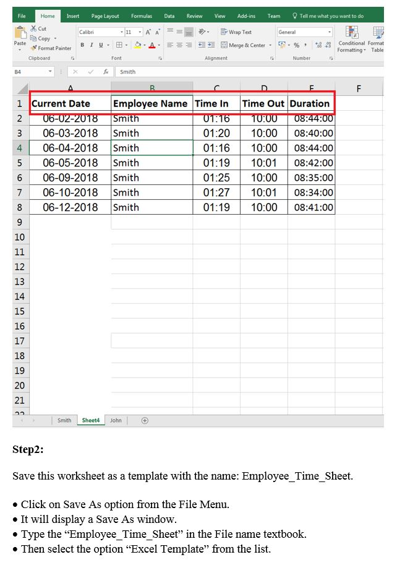
Task: Click Decrease Indent icon
Action: click(202, 45)
